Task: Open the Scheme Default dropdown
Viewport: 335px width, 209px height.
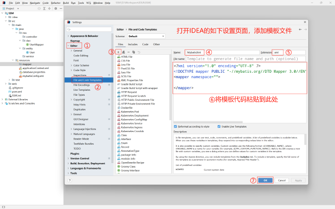Action: point(146,36)
